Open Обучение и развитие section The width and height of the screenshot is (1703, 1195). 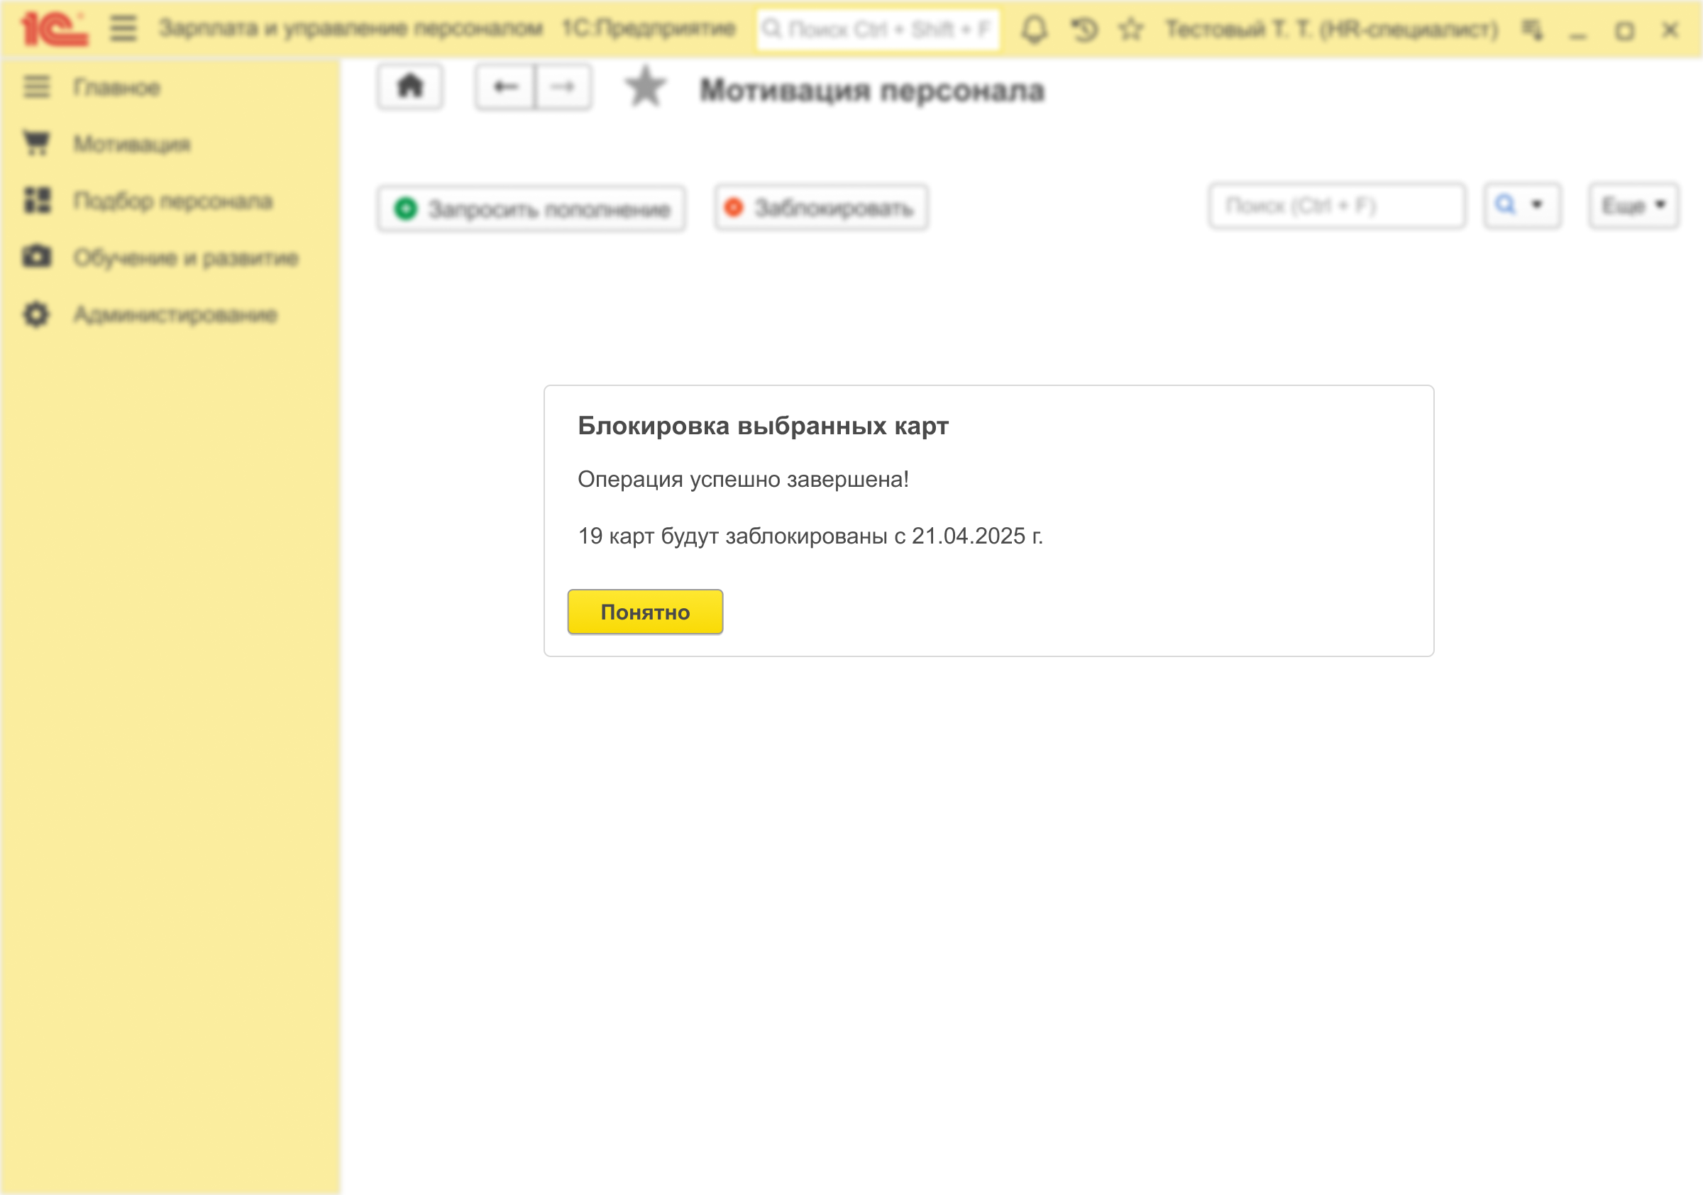tap(185, 258)
